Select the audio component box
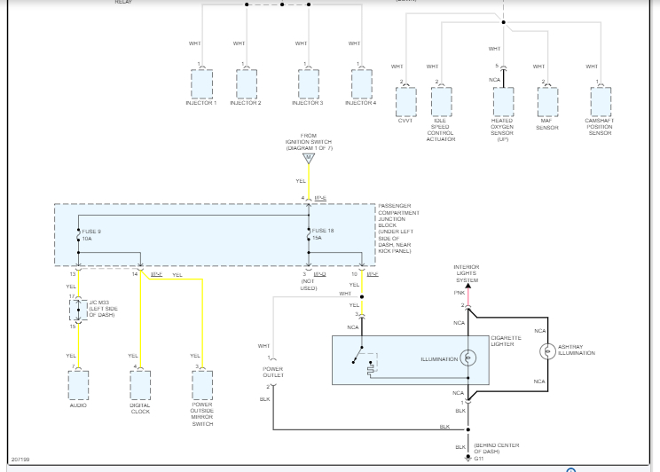Viewport: 660px width, 472px height. click(78, 385)
